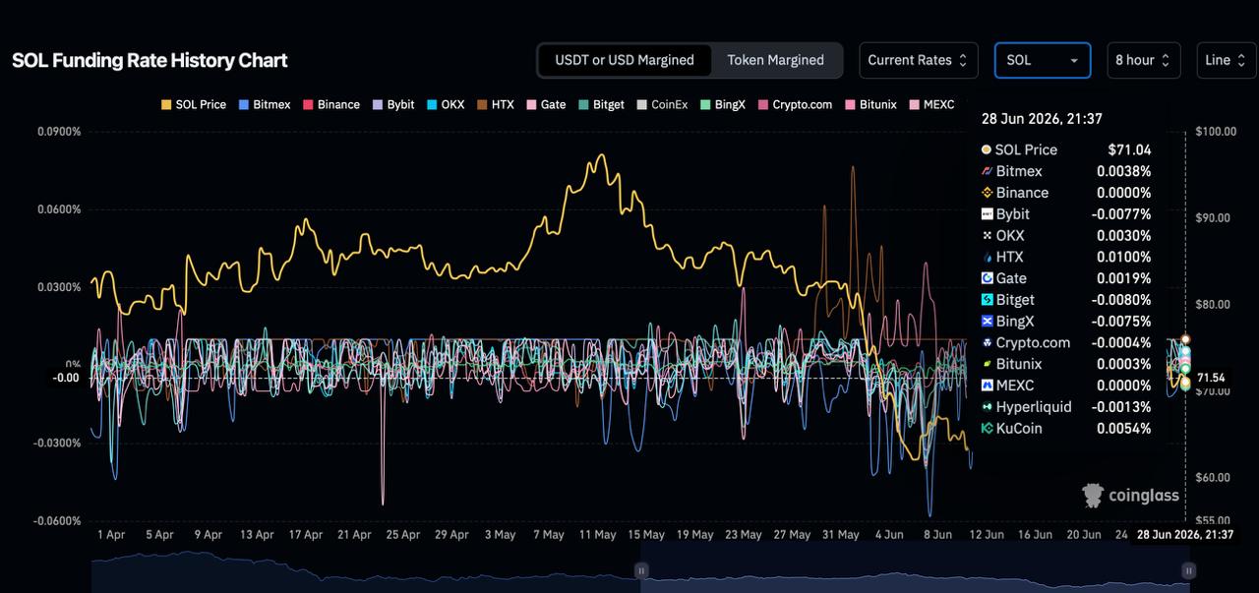Image resolution: width=1259 pixels, height=593 pixels.
Task: Click the Gate logo icon in tooltip
Action: (987, 278)
